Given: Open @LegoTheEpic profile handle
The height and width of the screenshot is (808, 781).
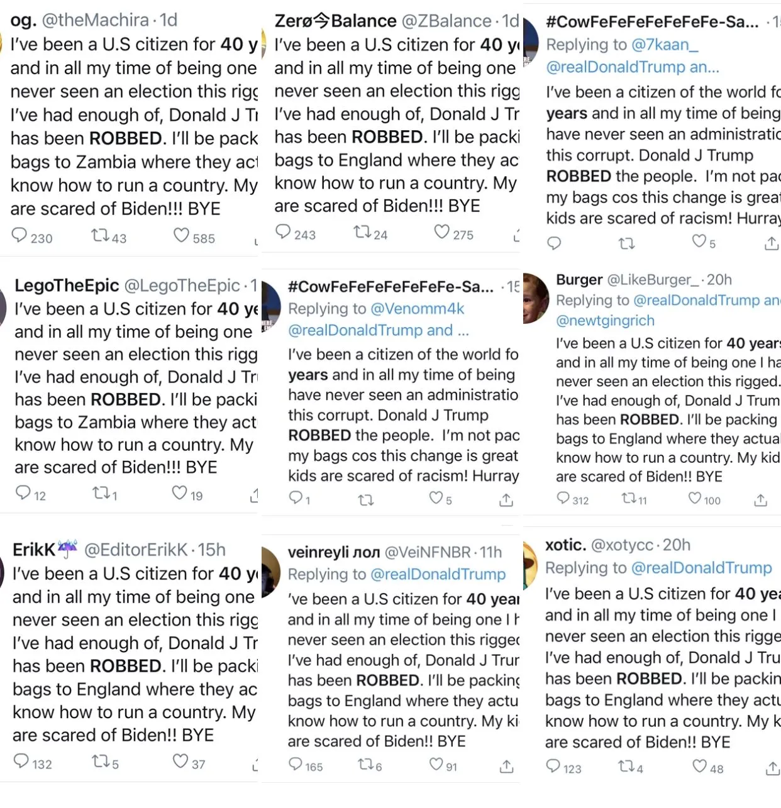Looking at the screenshot, I should click(x=182, y=286).
